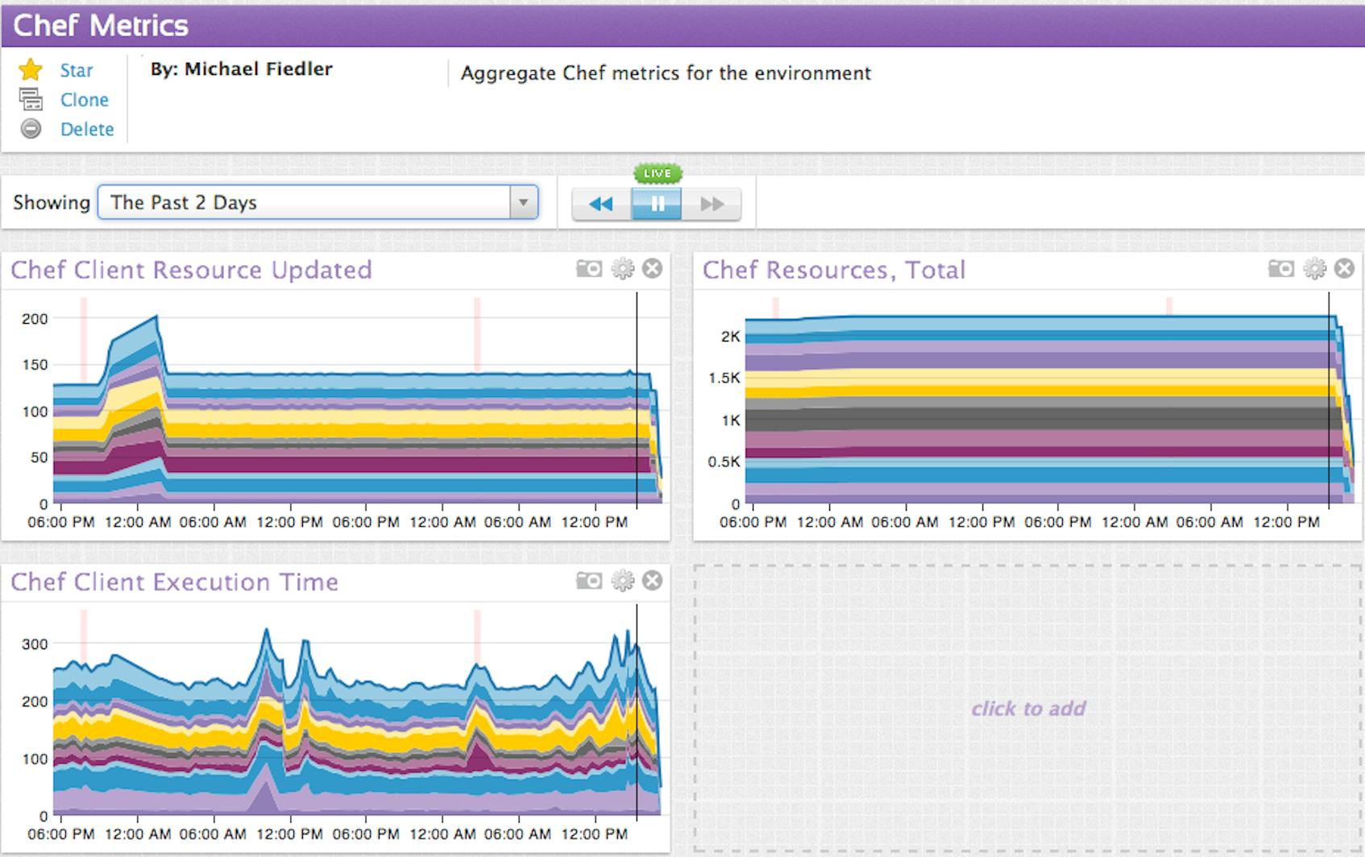Viewport: 1365px width, 857px height.
Task: Click the LIVE badge above playback controls
Action: coord(658,173)
